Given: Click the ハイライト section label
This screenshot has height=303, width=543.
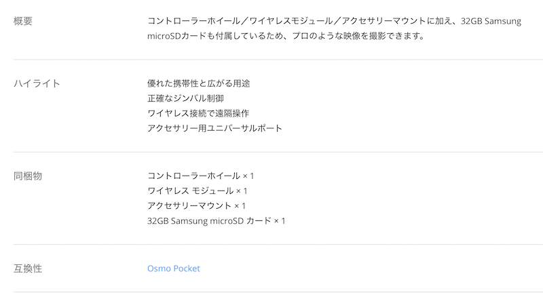Looking at the screenshot, I should coord(37,83).
